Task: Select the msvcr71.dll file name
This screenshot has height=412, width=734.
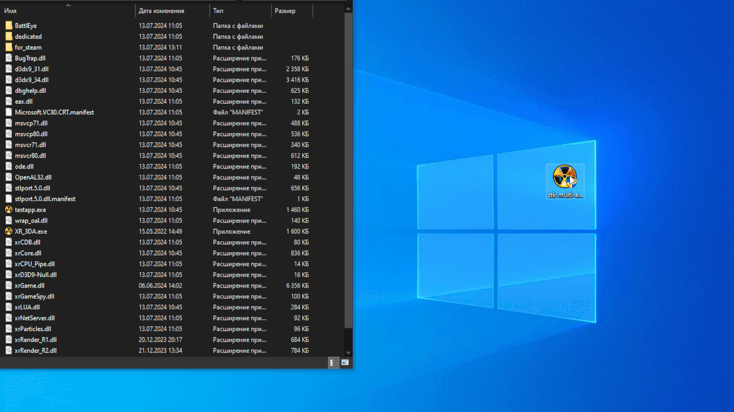Action: click(x=30, y=145)
